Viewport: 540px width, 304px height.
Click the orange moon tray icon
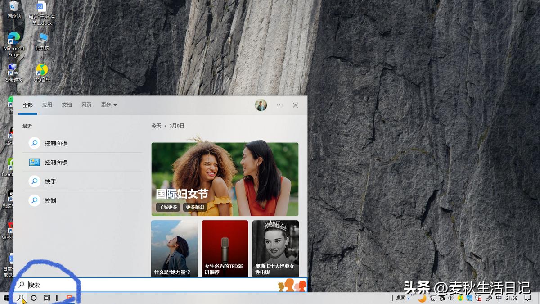click(422, 298)
